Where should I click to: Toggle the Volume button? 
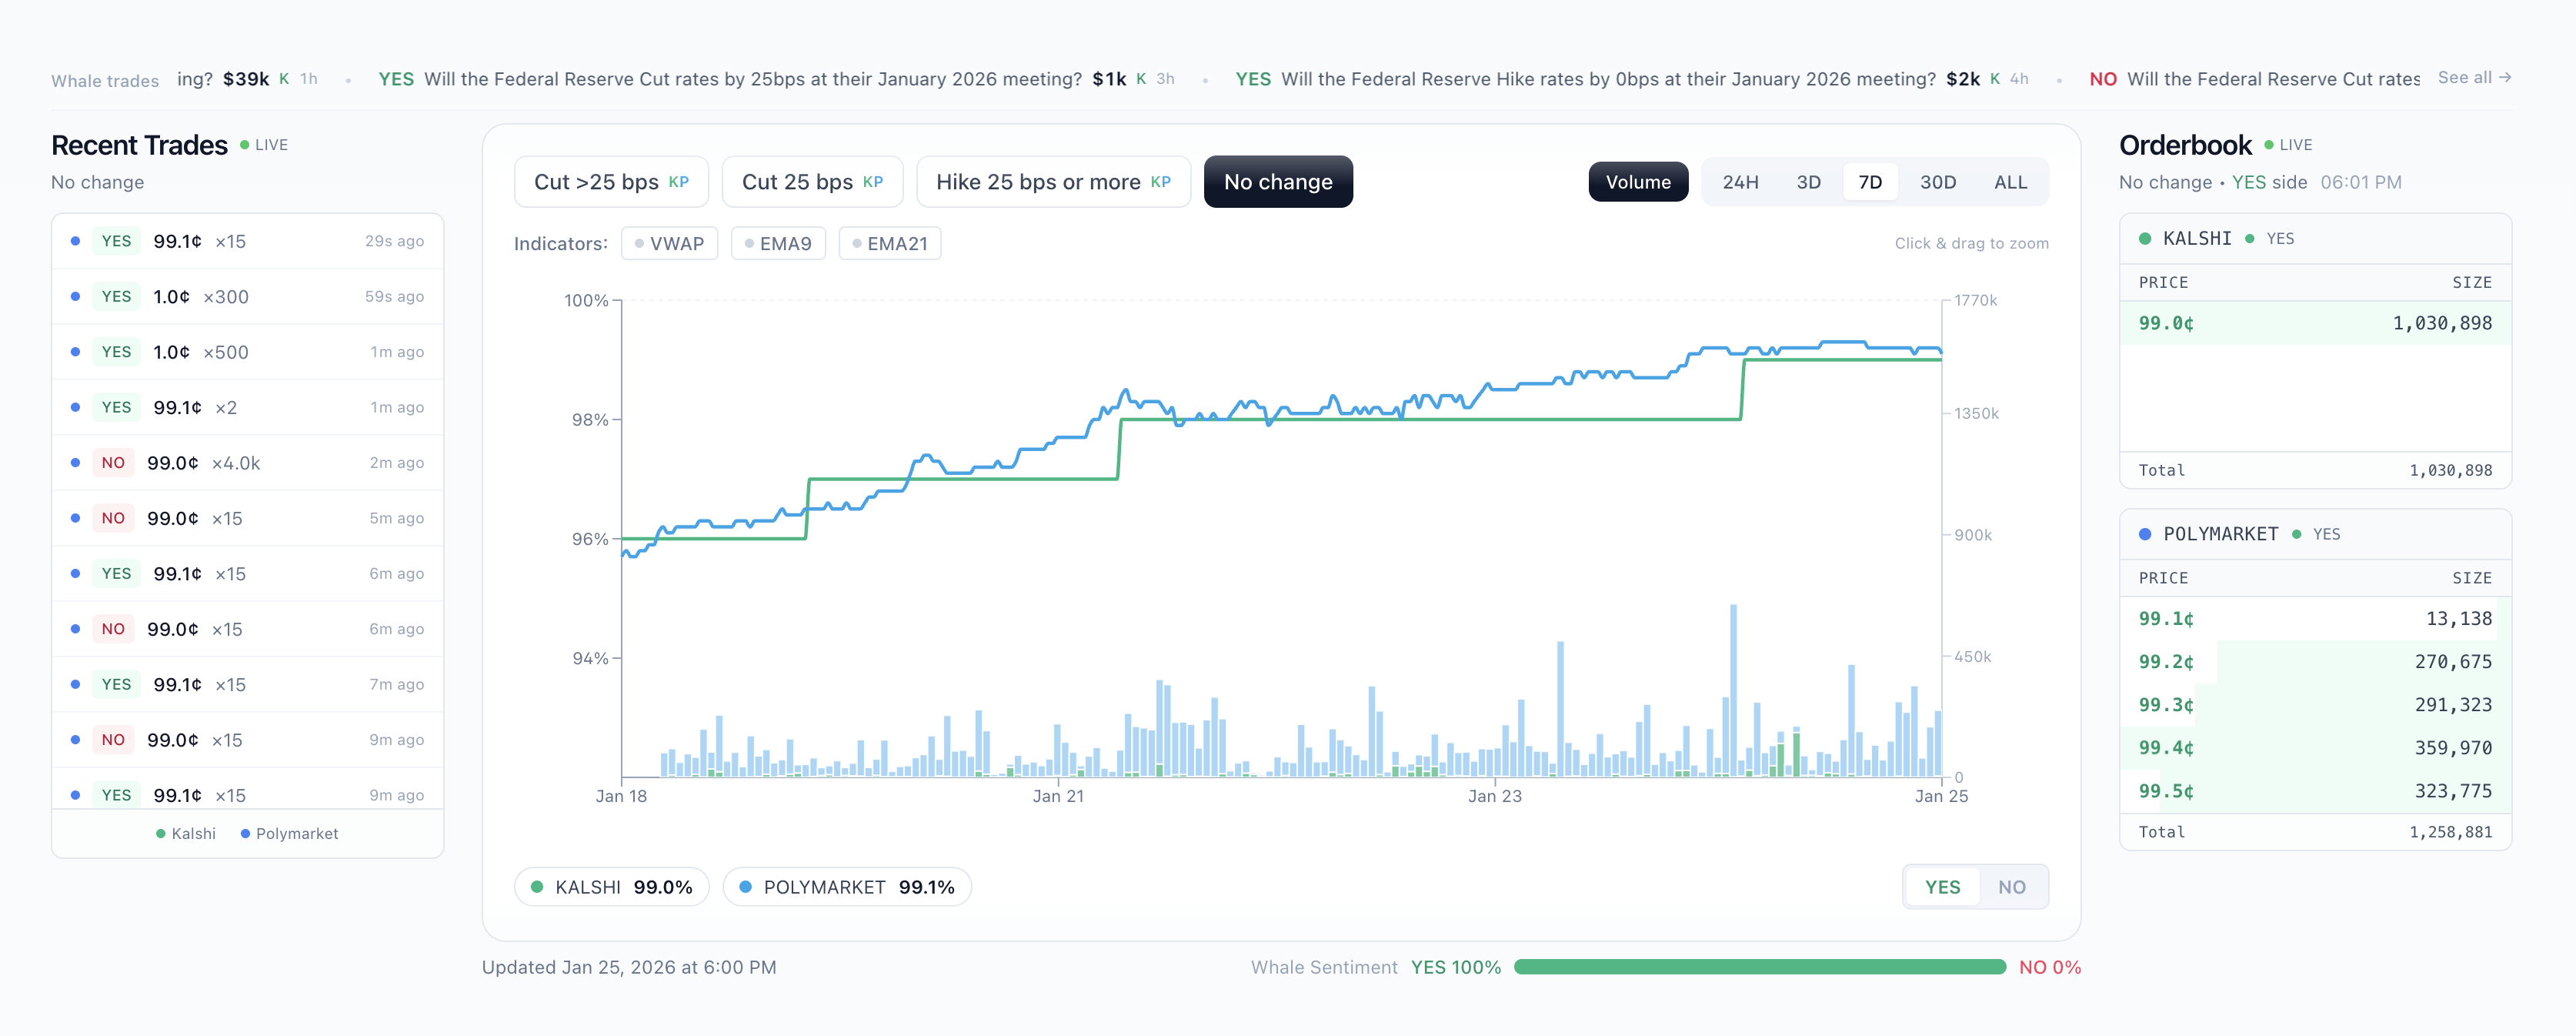tap(1637, 182)
